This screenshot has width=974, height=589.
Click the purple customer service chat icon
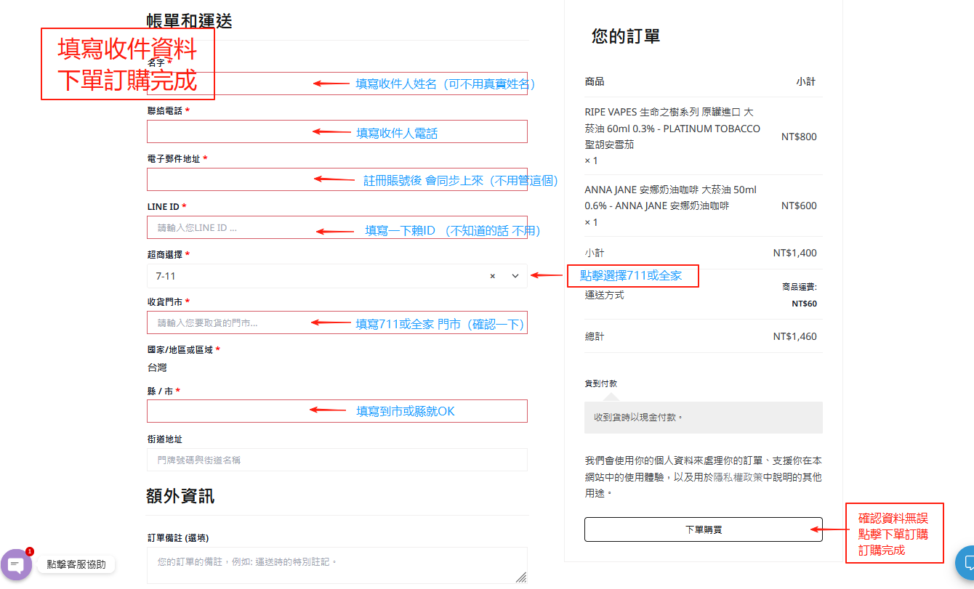tap(16, 564)
